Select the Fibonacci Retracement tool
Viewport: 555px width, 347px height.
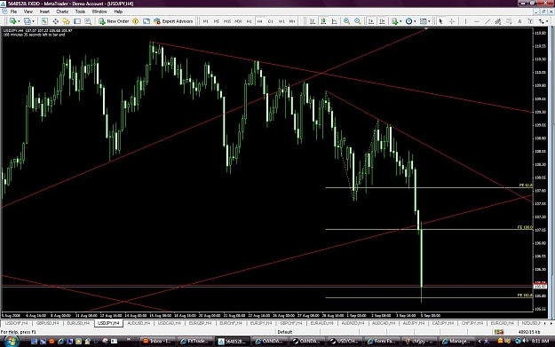point(509,21)
